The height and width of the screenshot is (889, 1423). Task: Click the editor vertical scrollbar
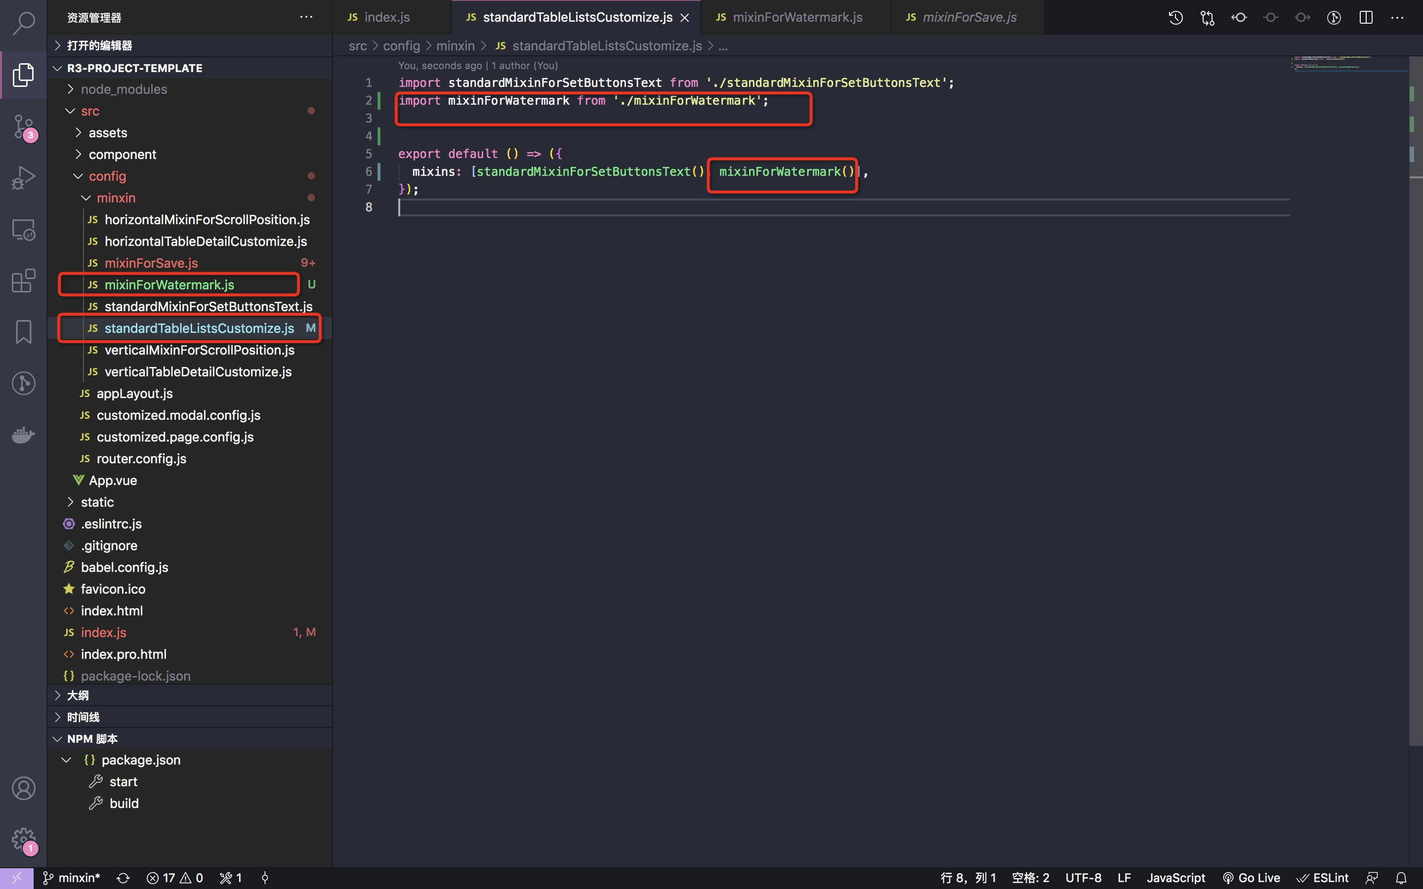point(1416,400)
